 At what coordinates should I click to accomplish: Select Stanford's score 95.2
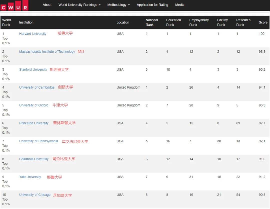(x=262, y=69)
